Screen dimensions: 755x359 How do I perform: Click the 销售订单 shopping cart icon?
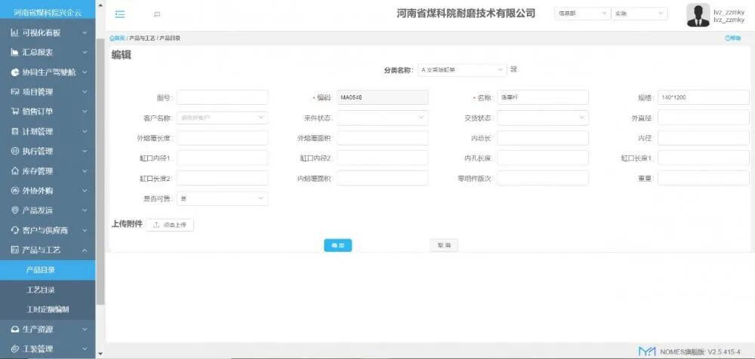pos(14,112)
